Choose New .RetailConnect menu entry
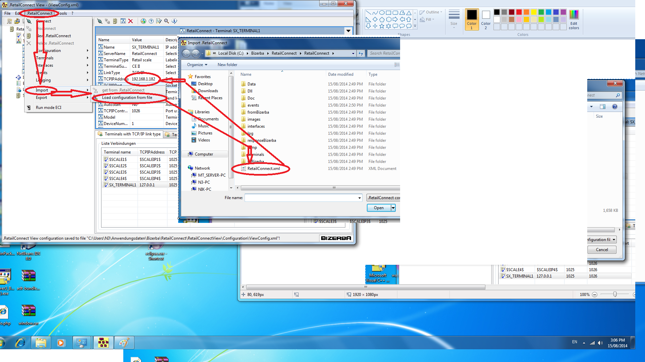 click(x=53, y=36)
